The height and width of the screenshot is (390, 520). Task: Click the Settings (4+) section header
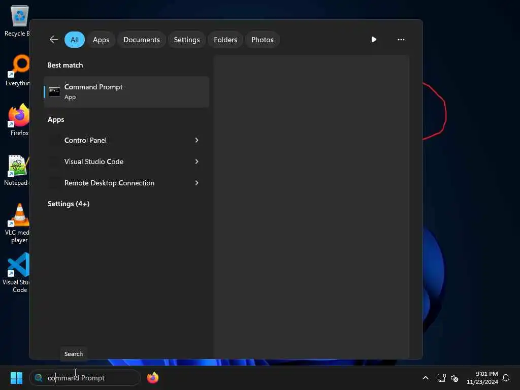point(69,204)
